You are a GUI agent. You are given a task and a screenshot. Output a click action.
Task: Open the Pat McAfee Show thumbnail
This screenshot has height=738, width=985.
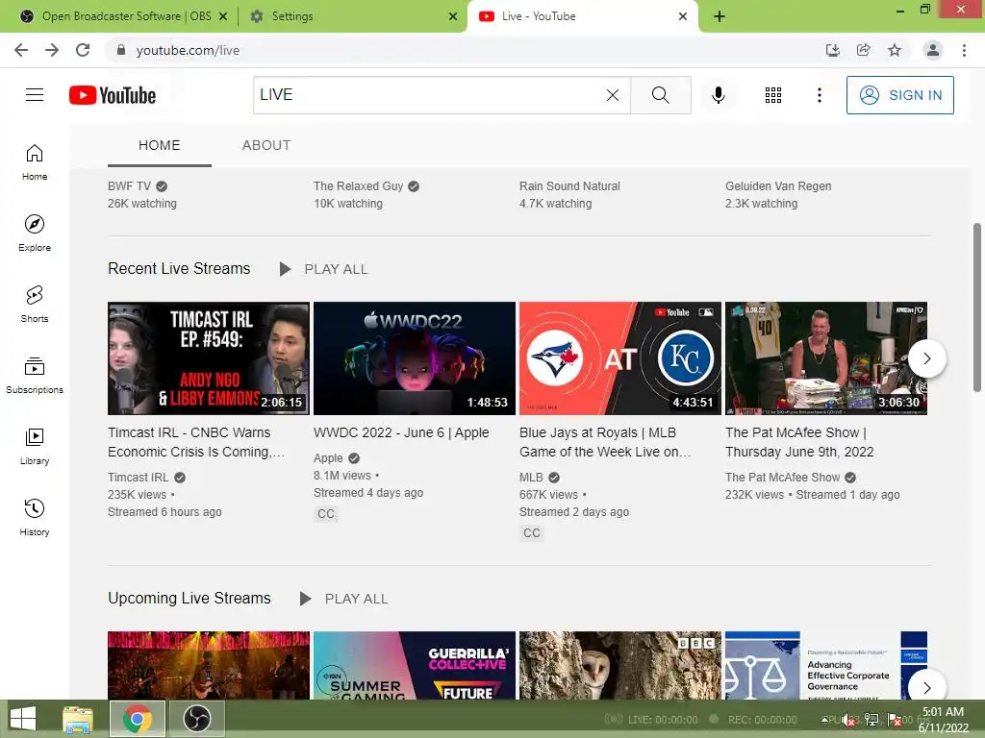pos(826,358)
